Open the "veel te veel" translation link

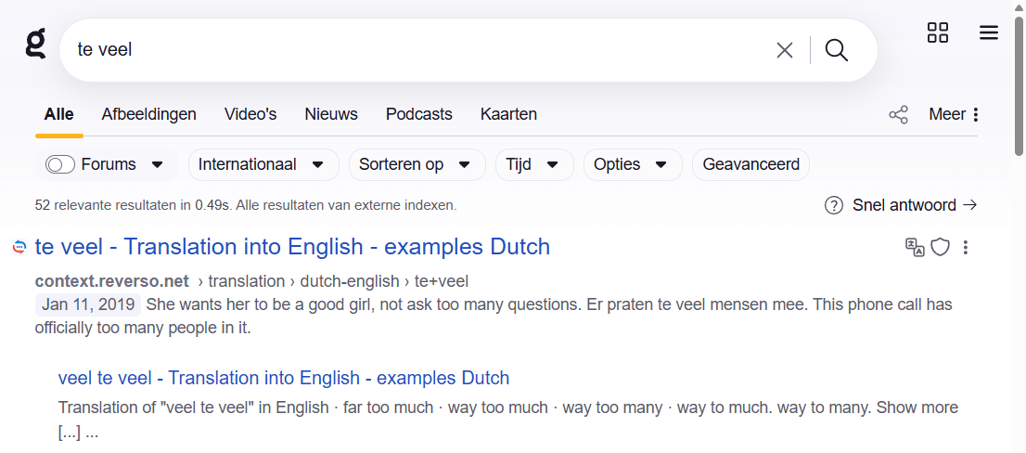(x=284, y=378)
